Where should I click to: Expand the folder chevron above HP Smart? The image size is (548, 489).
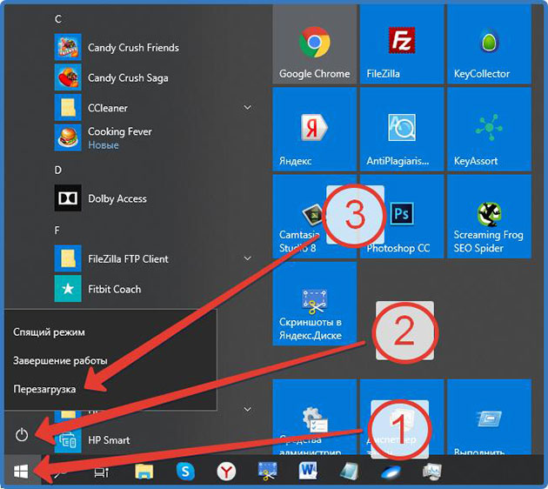pyautogui.click(x=247, y=409)
